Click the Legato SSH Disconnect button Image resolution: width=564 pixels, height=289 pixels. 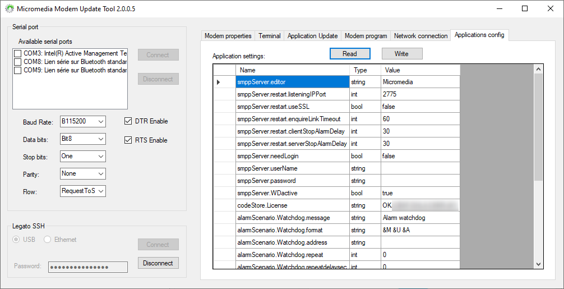(158, 263)
